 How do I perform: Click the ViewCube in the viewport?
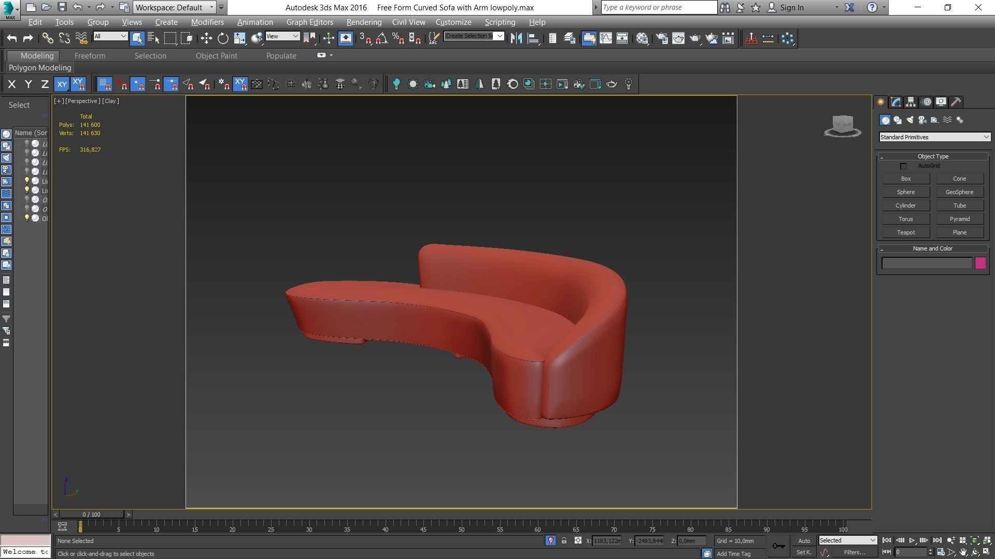[843, 126]
